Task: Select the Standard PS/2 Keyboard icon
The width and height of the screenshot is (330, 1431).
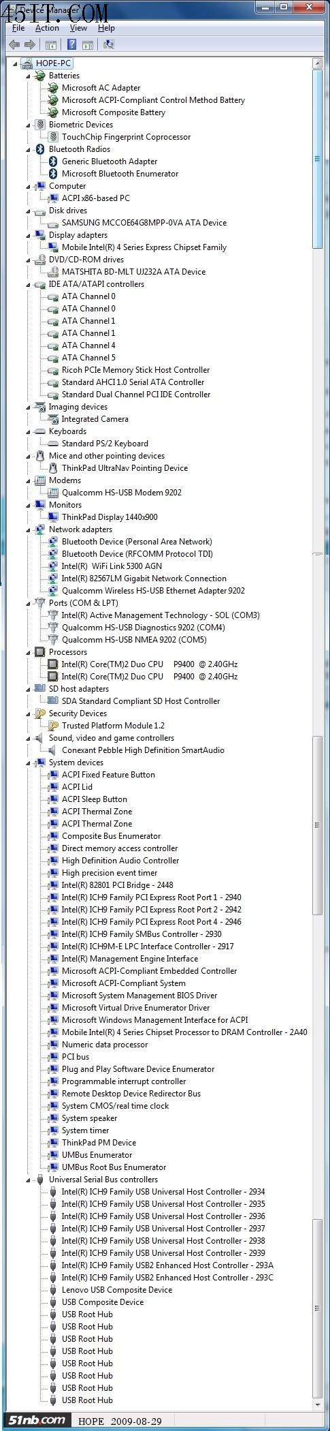Action: (54, 444)
